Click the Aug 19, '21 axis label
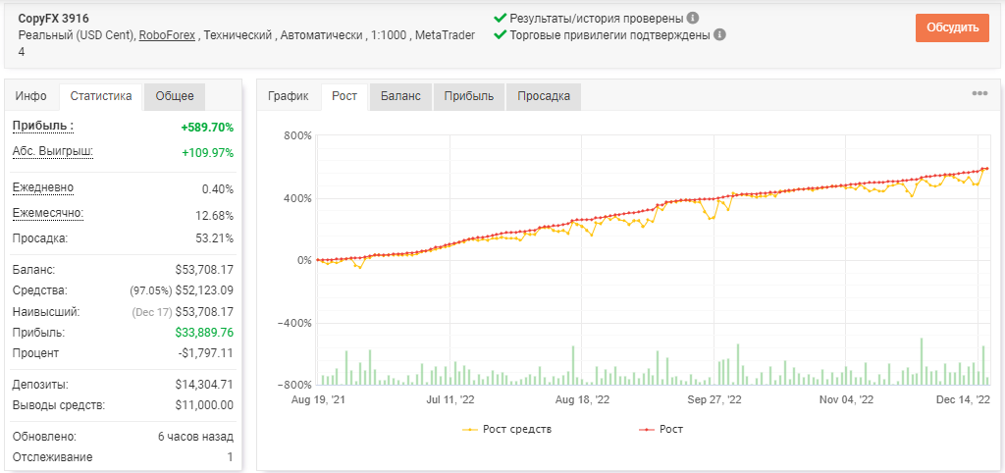 pyautogui.click(x=317, y=399)
